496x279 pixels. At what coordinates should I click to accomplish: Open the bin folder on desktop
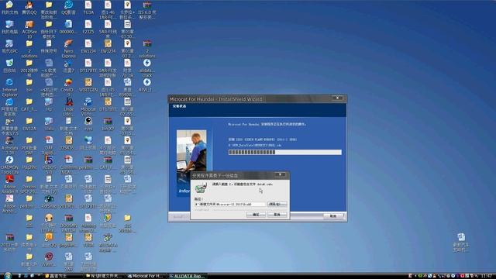[29, 85]
